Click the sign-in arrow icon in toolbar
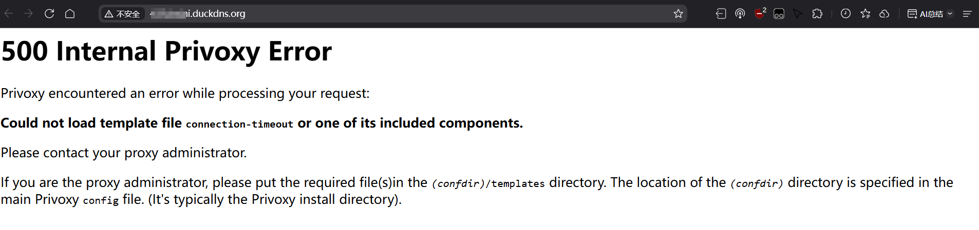Viewport: 979px width, 230px height. tap(721, 14)
